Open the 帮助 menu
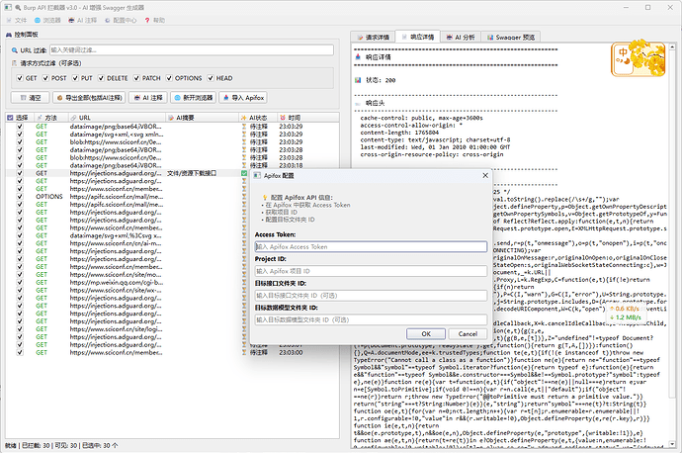682x453 pixels. point(155,20)
